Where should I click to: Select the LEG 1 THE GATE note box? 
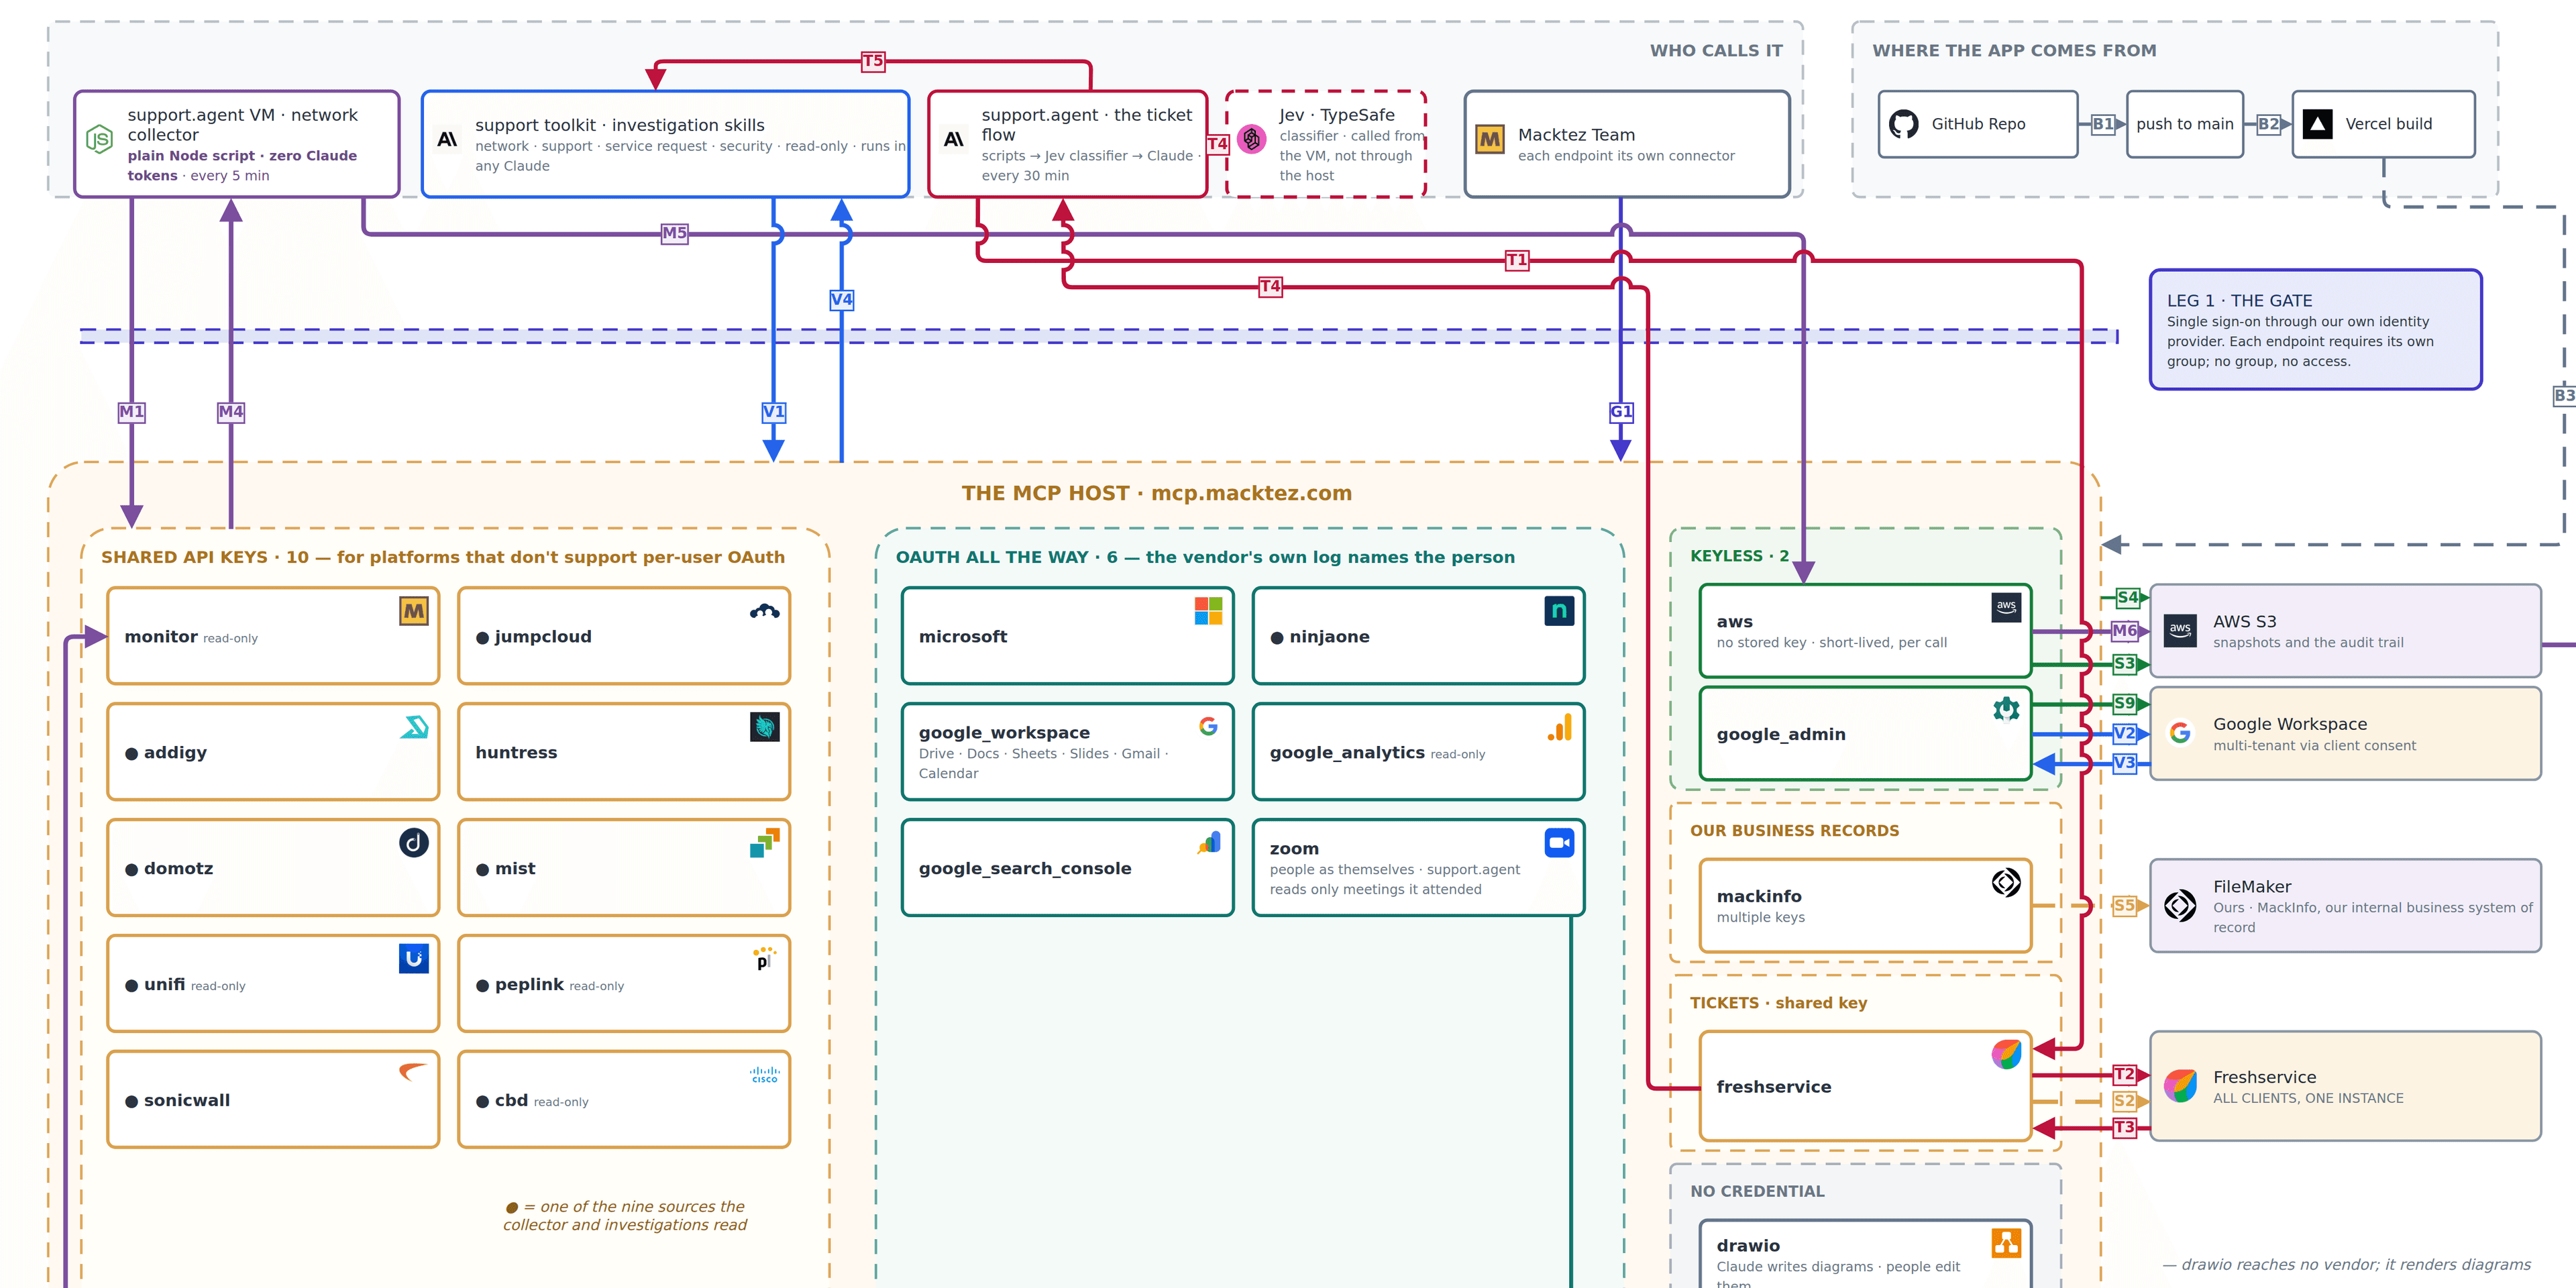pyautogui.click(x=2315, y=330)
